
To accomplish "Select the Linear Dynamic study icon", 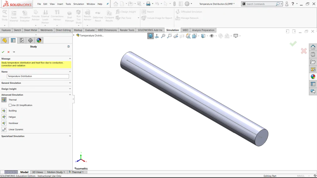I will [4, 129].
